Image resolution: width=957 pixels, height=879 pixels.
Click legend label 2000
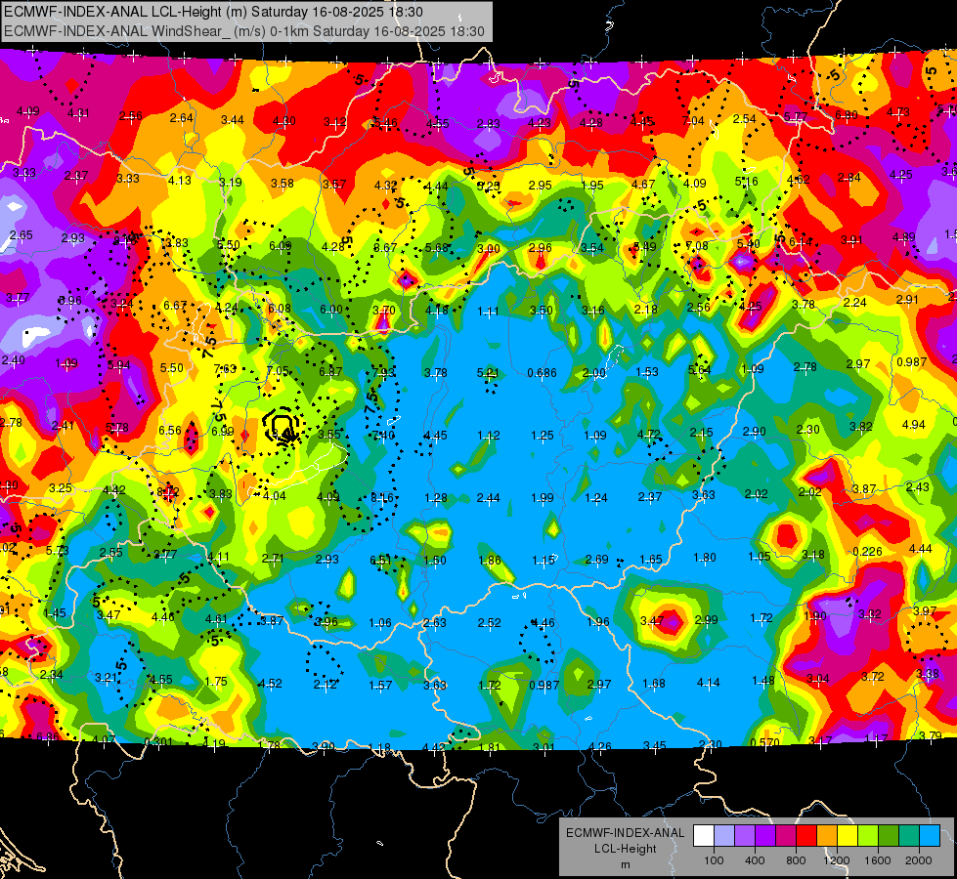tap(919, 860)
